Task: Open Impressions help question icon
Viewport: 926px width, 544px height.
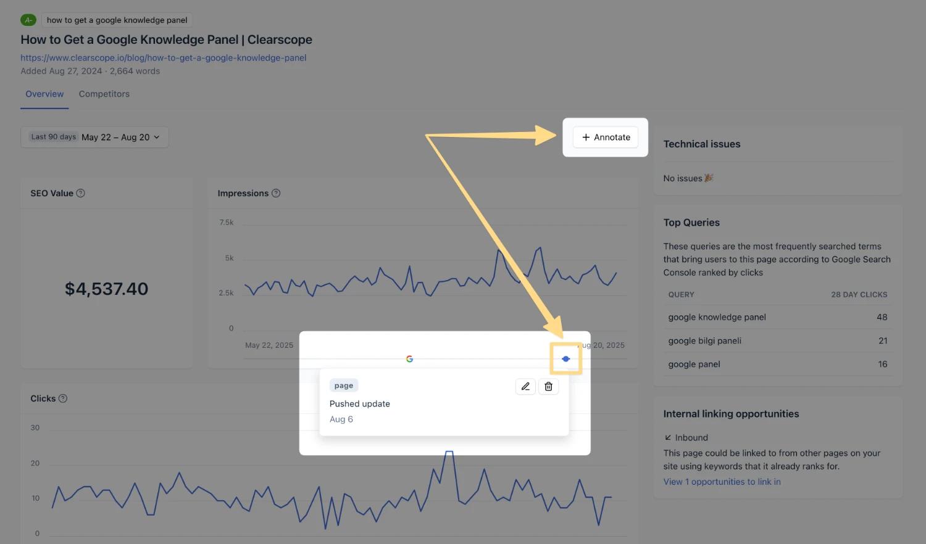Action: click(276, 193)
